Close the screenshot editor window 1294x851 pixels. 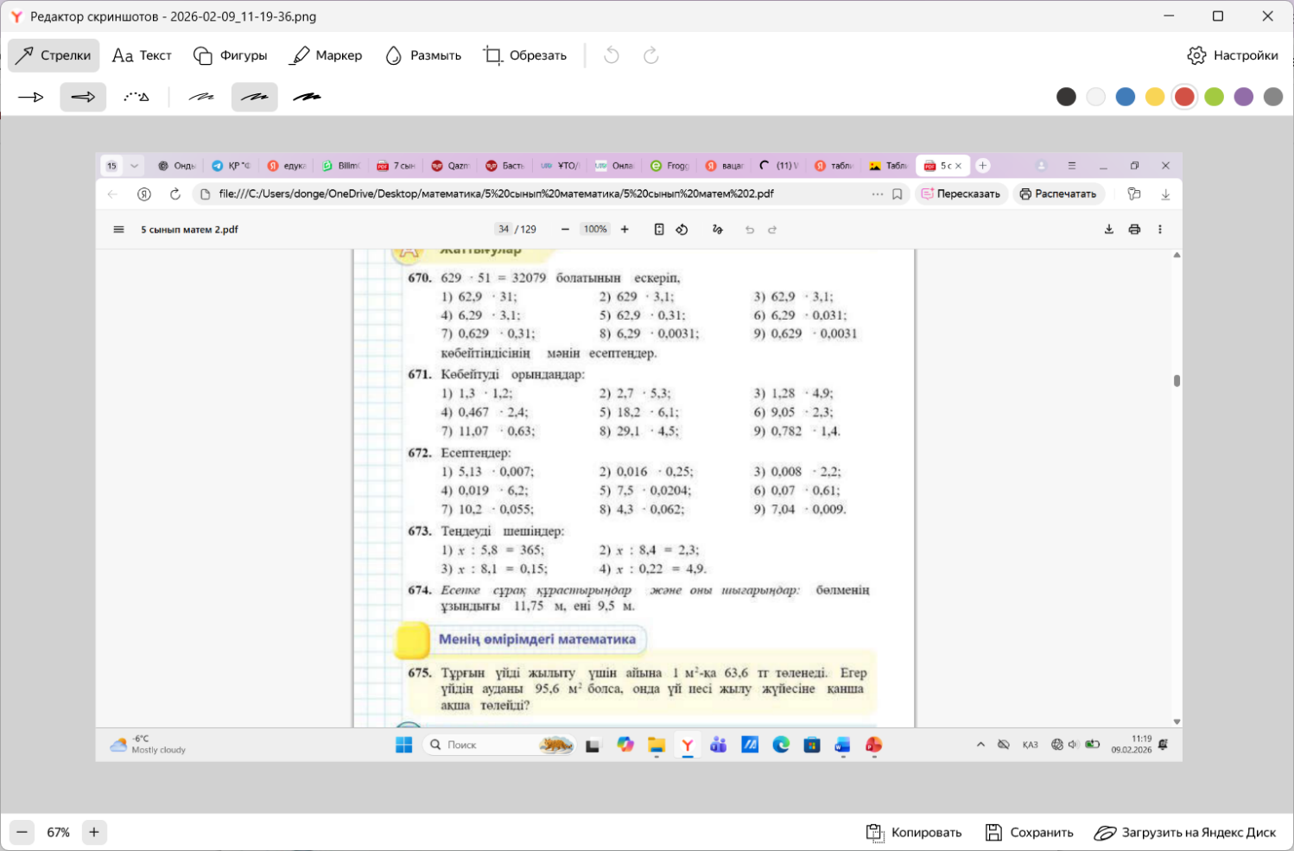1267,16
